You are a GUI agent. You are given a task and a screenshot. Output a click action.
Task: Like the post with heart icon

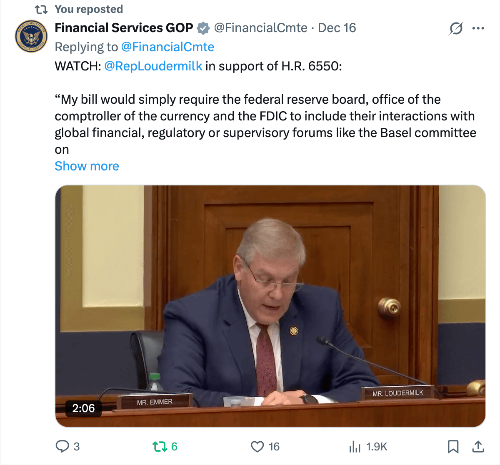click(257, 447)
